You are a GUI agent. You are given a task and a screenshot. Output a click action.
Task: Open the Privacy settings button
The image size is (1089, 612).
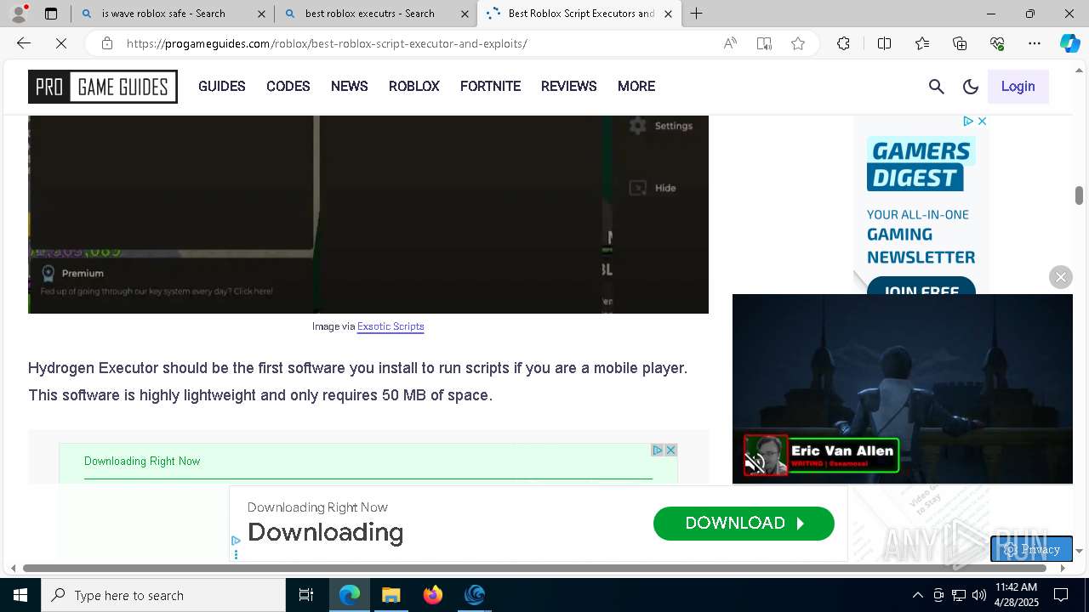point(1031,549)
